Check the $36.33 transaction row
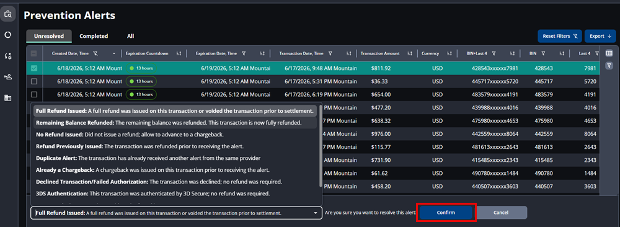 pyautogui.click(x=34, y=81)
